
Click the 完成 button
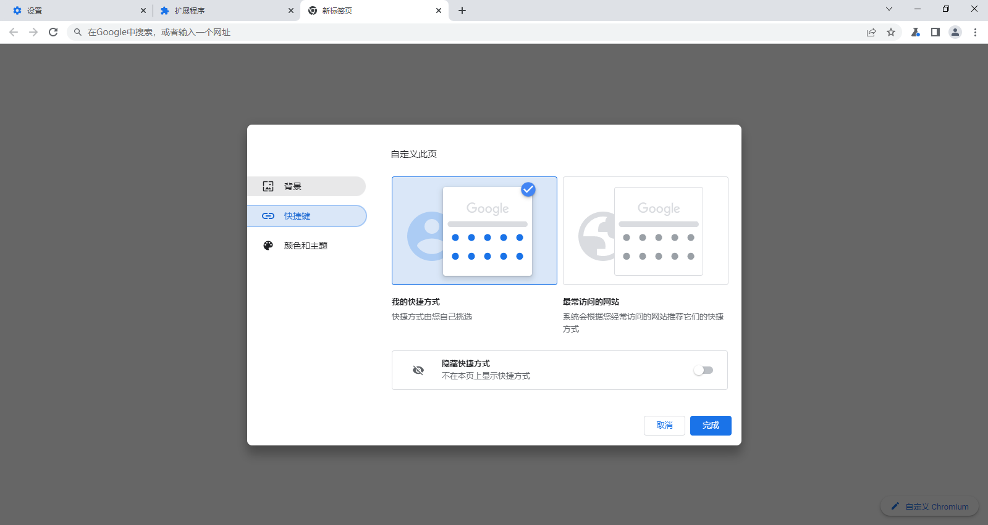(x=711, y=426)
